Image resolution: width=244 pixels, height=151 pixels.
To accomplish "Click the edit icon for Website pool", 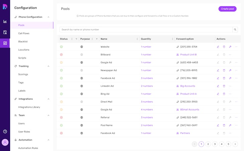I will pyautogui.click(x=218, y=47).
